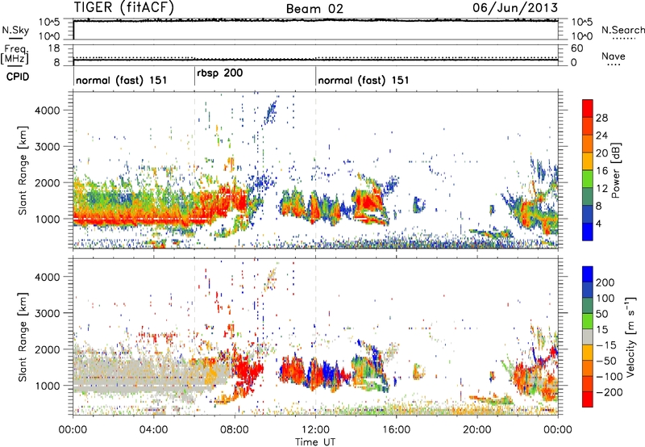The image size is (645, 447).
Task: Click the "12" tick on Power color bar
Action: point(601,189)
